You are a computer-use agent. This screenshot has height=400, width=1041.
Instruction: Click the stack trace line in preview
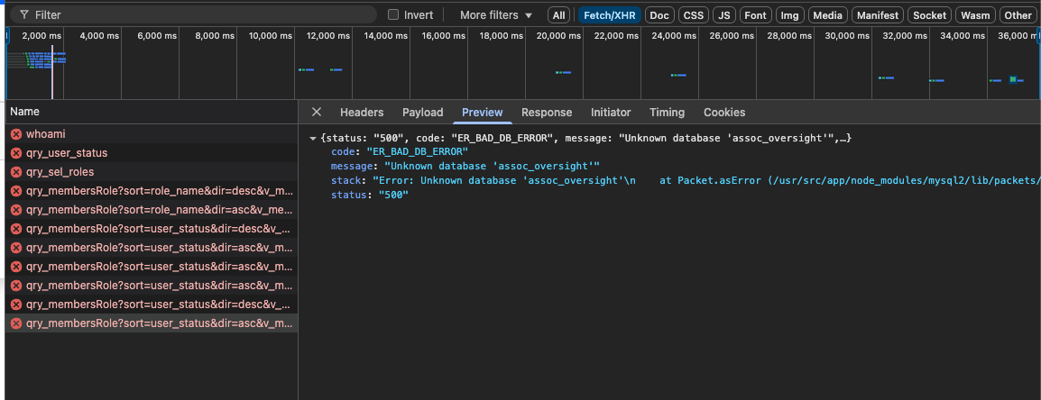(684, 180)
